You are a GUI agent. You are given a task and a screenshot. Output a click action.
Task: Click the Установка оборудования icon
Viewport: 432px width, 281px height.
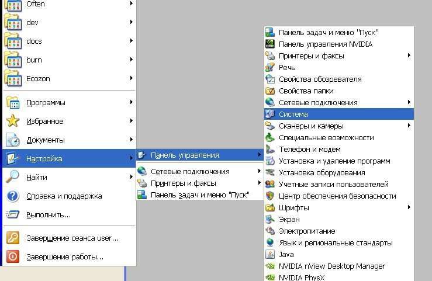pyautogui.click(x=270, y=172)
